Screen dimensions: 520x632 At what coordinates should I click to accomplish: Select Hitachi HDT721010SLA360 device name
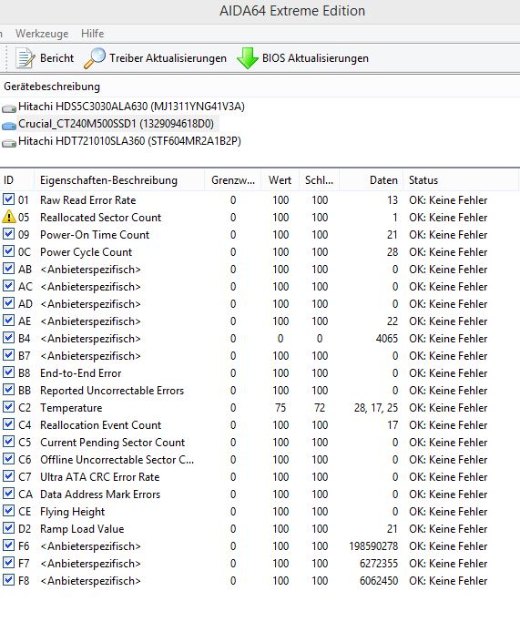point(129,141)
